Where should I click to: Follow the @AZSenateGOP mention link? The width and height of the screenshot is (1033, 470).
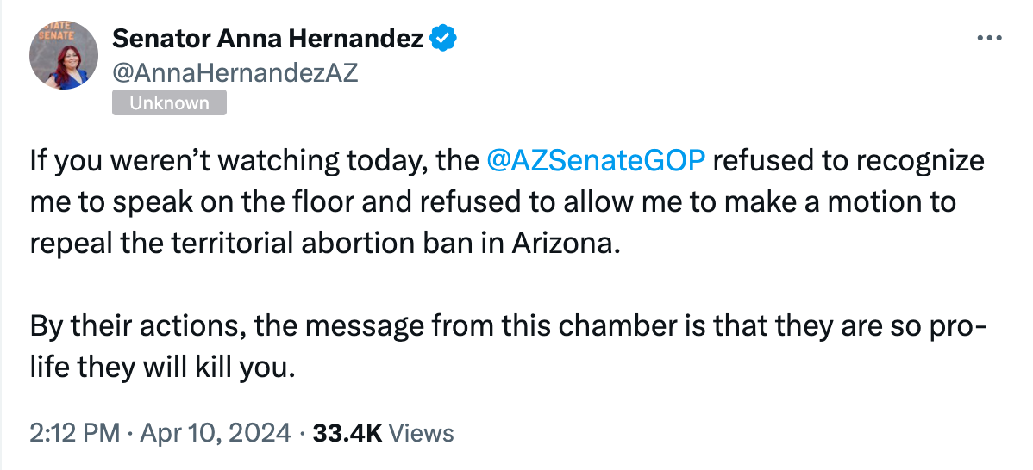tap(596, 161)
